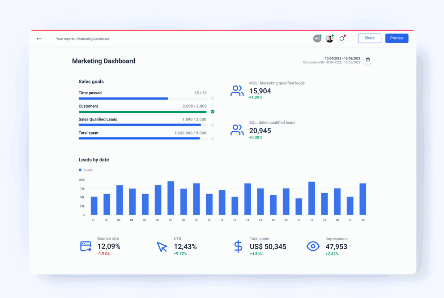Go back using the back arrow
Image resolution: width=444 pixels, height=298 pixels.
39,39
